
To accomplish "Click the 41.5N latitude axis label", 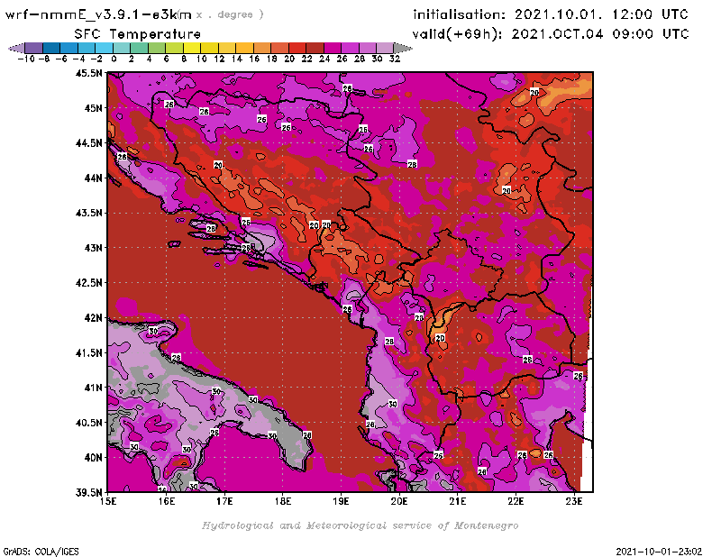I will click(88, 352).
